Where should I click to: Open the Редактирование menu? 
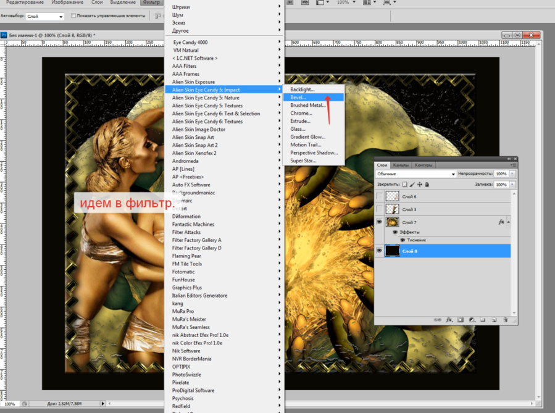click(x=25, y=2)
